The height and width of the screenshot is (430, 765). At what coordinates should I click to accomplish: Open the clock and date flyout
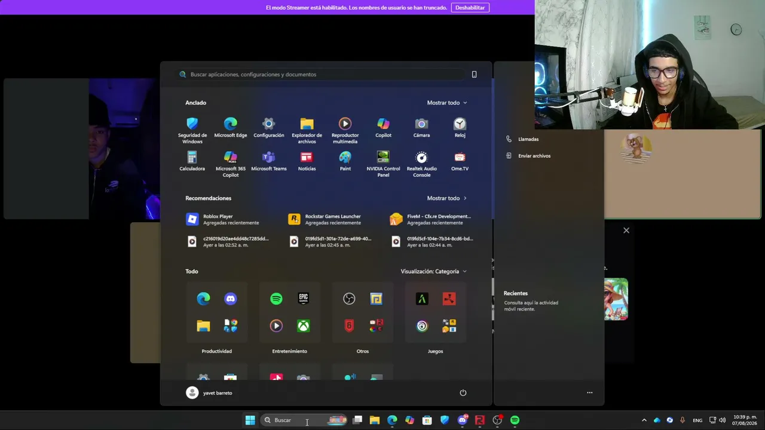(745, 420)
